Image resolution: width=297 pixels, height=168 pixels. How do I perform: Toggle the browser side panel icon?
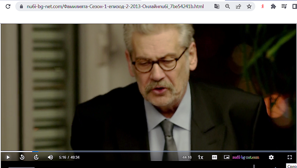294,6
